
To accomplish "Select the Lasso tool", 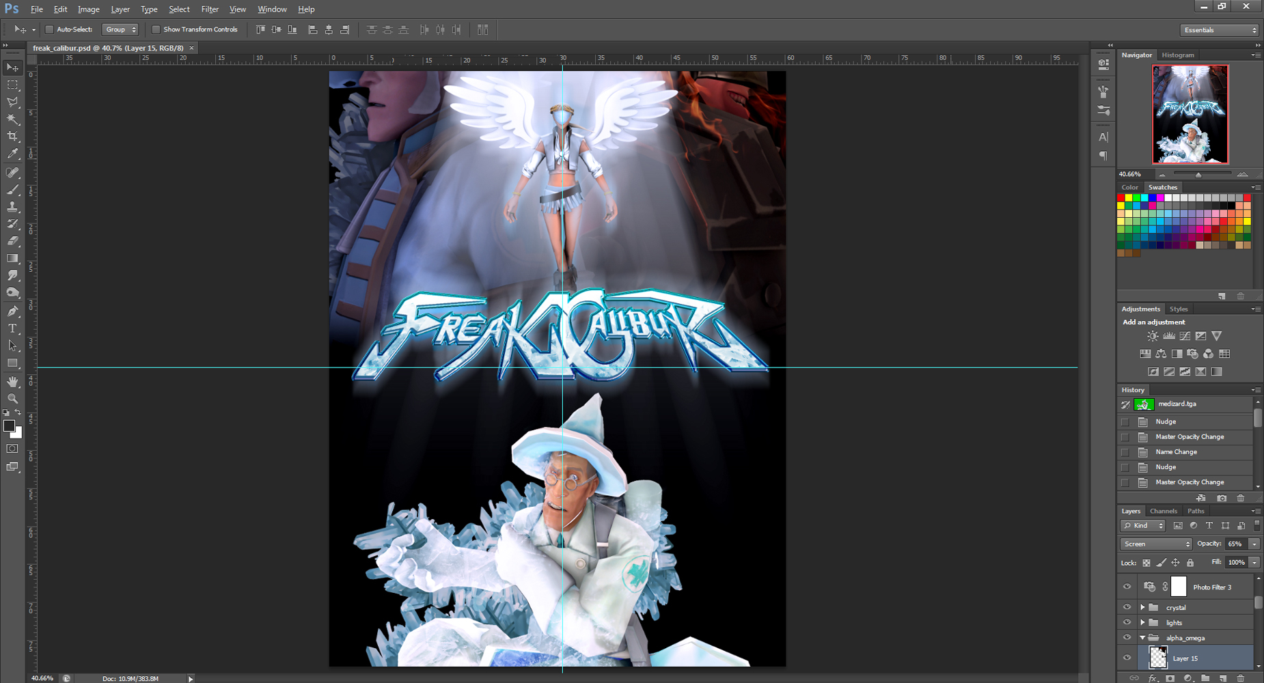I will (13, 102).
